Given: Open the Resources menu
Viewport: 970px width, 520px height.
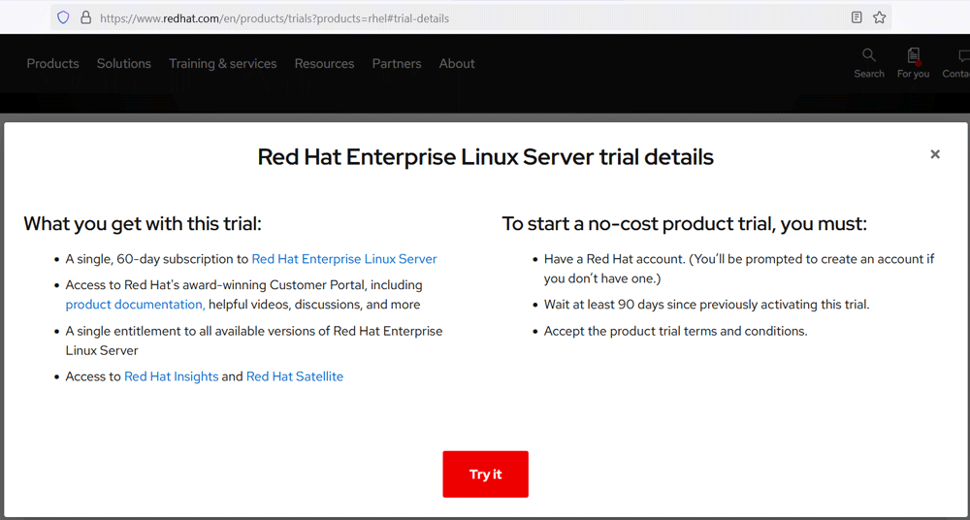Looking at the screenshot, I should (324, 64).
